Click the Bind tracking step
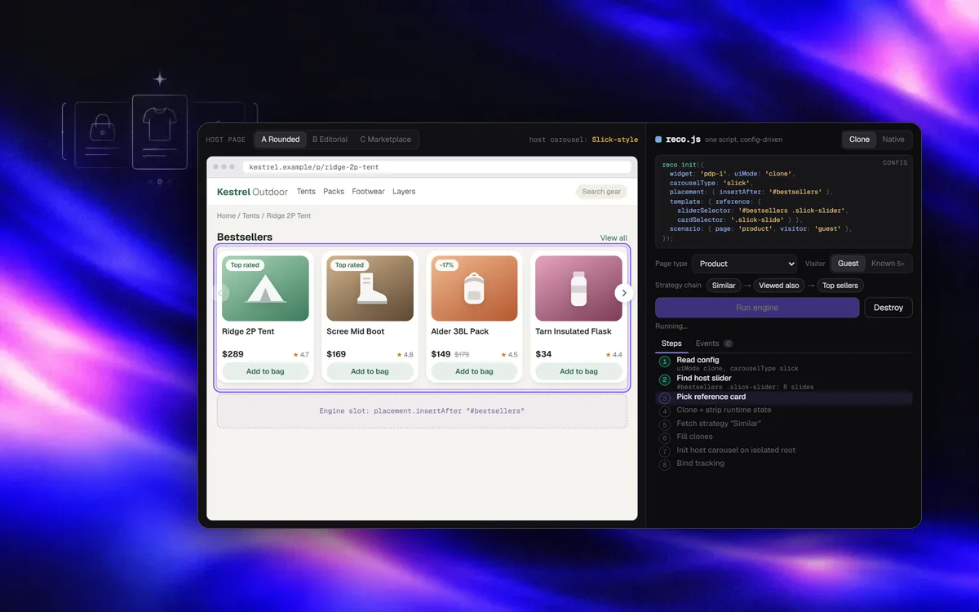The image size is (979, 612). click(783, 463)
